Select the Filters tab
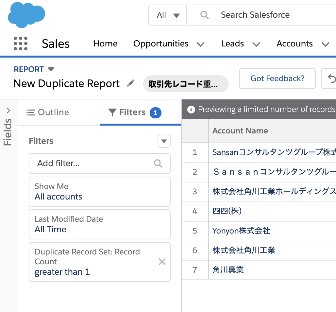The height and width of the screenshot is (312, 336). [x=132, y=112]
